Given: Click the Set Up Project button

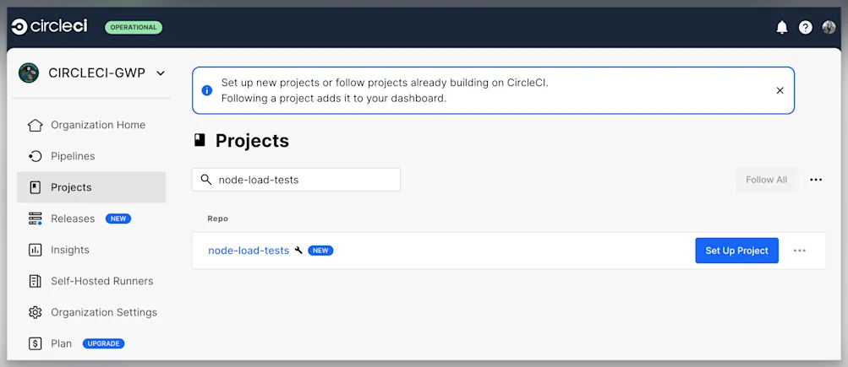Looking at the screenshot, I should (736, 251).
